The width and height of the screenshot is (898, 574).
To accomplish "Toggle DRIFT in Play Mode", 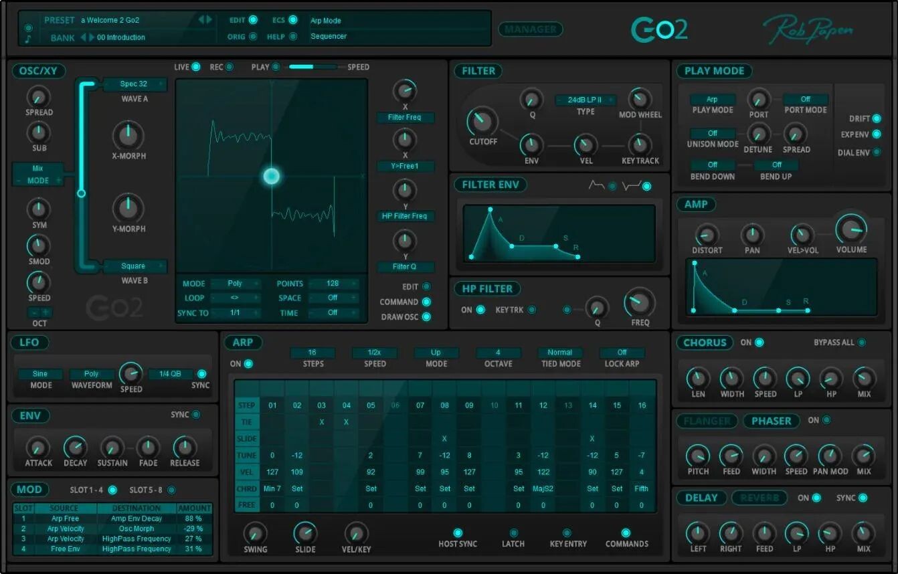I will point(877,118).
